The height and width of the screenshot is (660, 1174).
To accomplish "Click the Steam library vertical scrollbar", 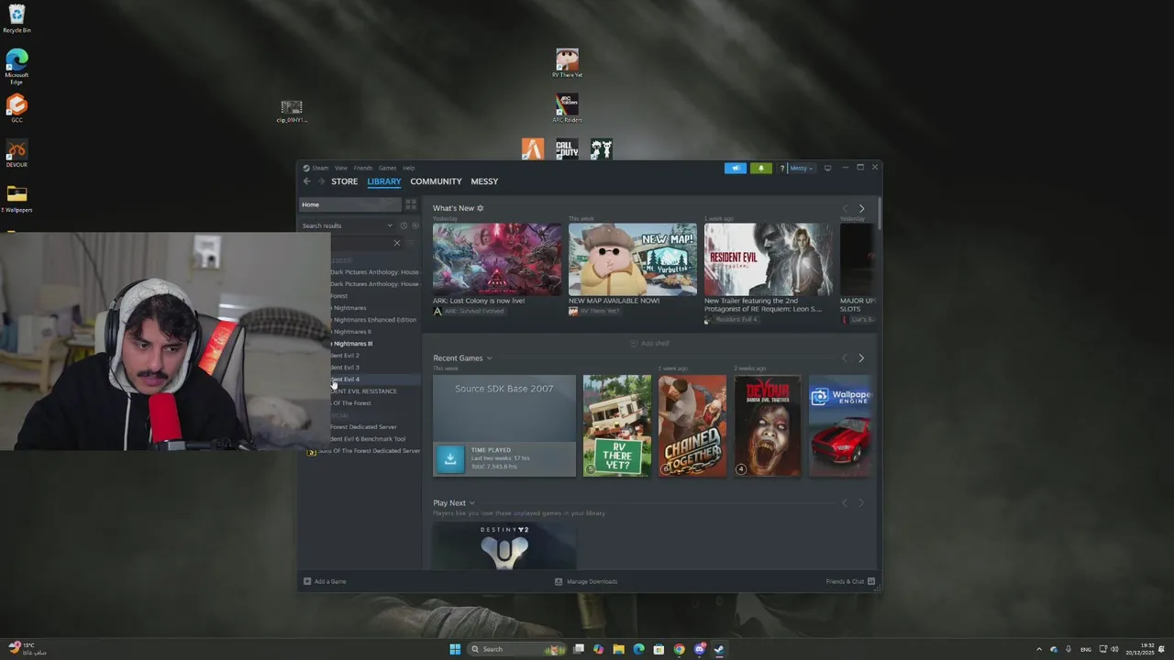I will 879,214.
